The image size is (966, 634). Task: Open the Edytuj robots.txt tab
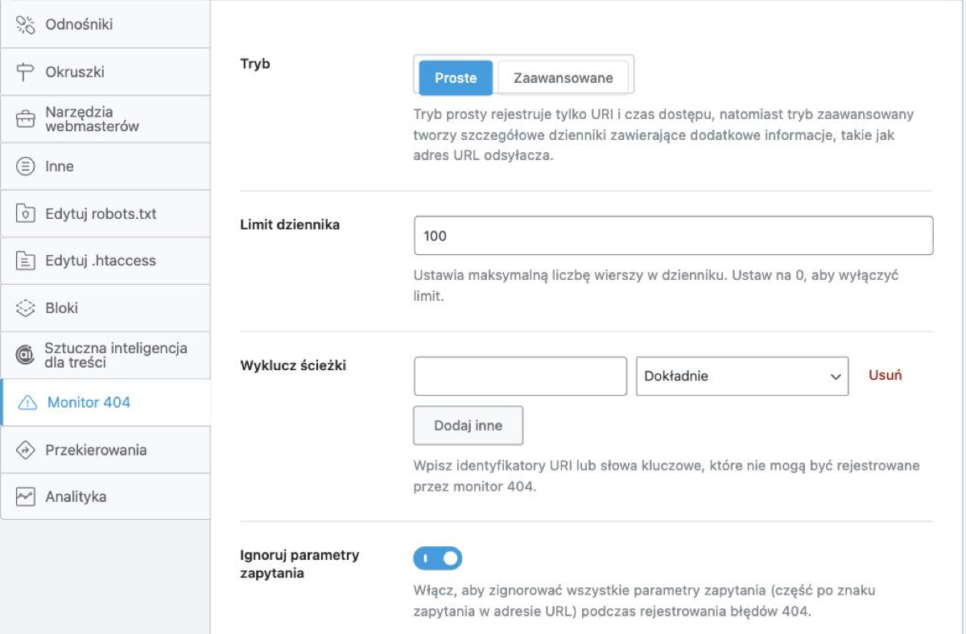(x=105, y=214)
